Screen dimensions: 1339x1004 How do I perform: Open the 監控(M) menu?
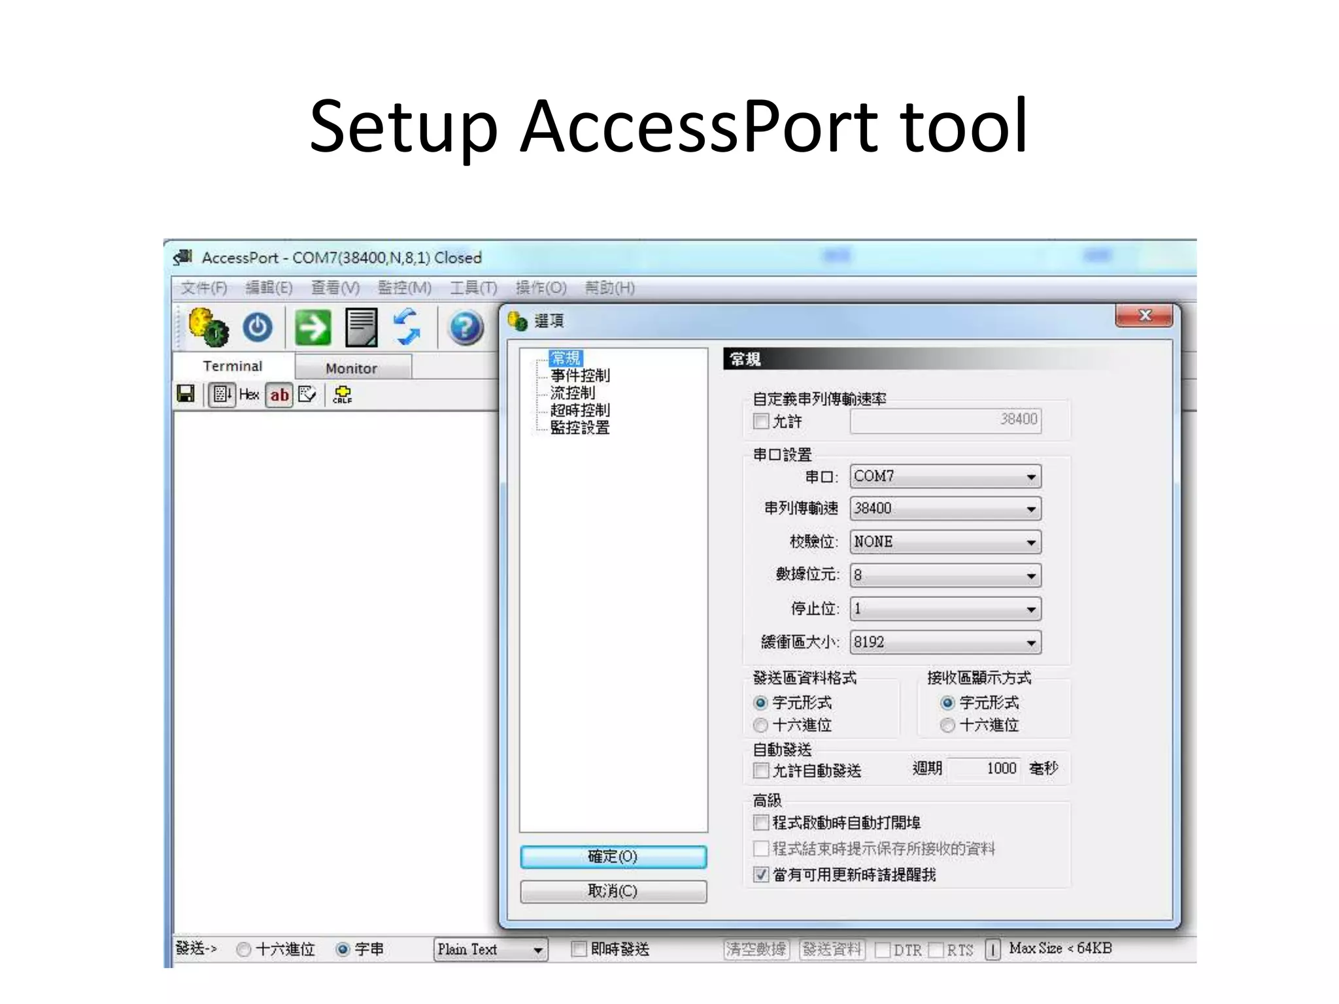coord(405,288)
